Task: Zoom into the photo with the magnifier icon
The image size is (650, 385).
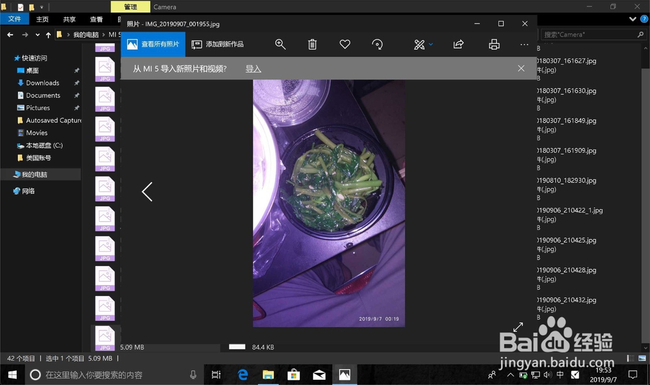Action: coord(280,44)
